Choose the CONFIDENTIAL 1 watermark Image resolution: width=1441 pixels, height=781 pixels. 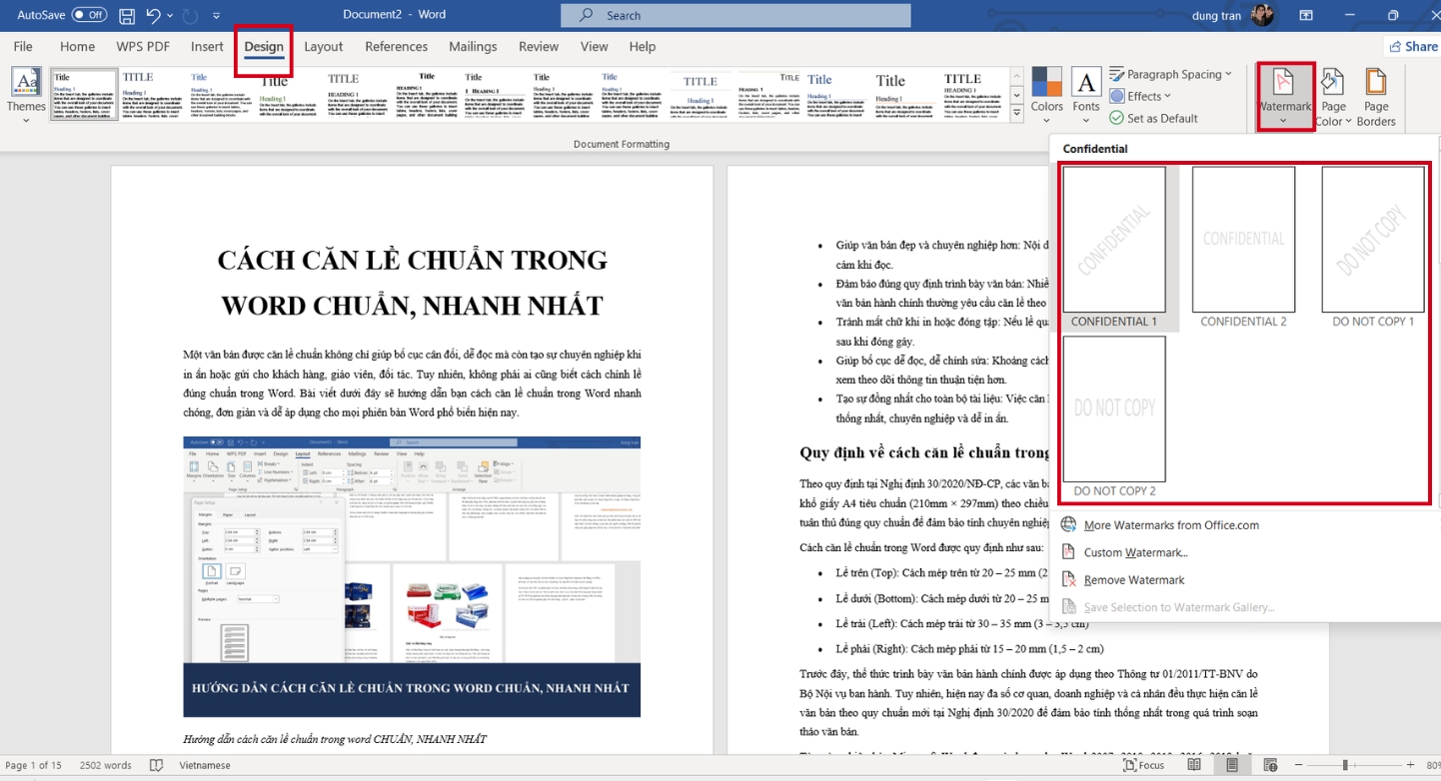[1114, 248]
